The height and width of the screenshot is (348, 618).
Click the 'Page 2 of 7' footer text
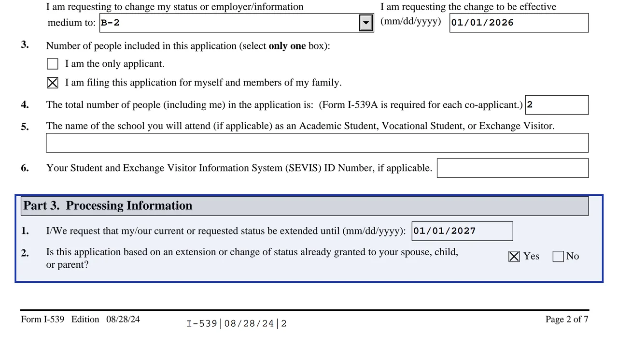pos(567,319)
